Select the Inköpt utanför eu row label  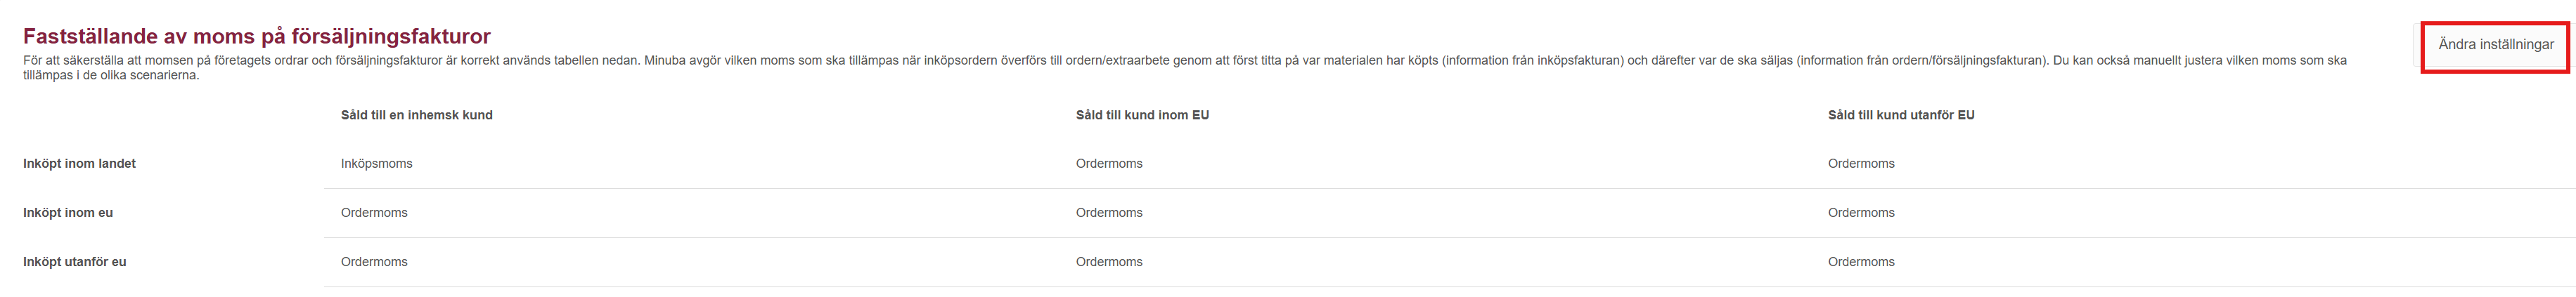point(74,262)
